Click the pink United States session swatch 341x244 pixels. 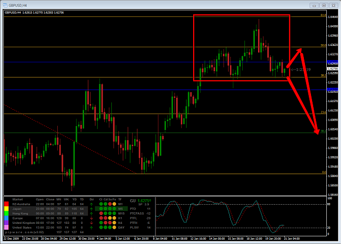point(7,228)
